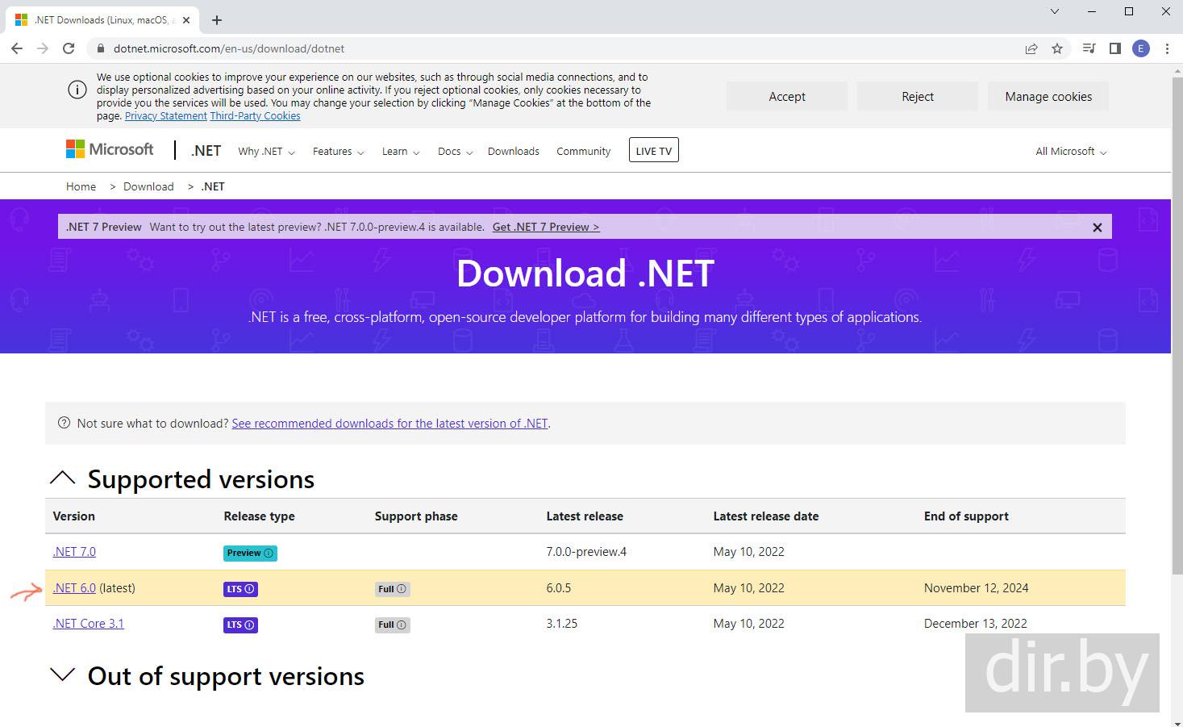Screen dimensions: 1183x727
Task: Expand the All Microsoft dropdown
Action: (x=1070, y=152)
